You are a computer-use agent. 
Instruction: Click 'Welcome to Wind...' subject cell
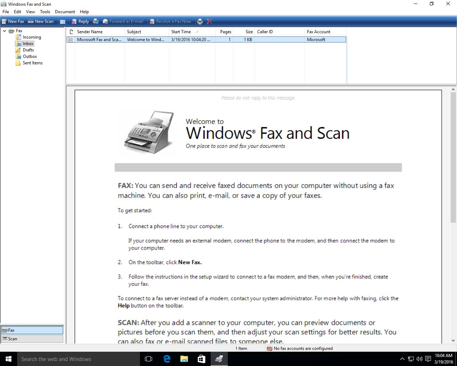tap(146, 40)
